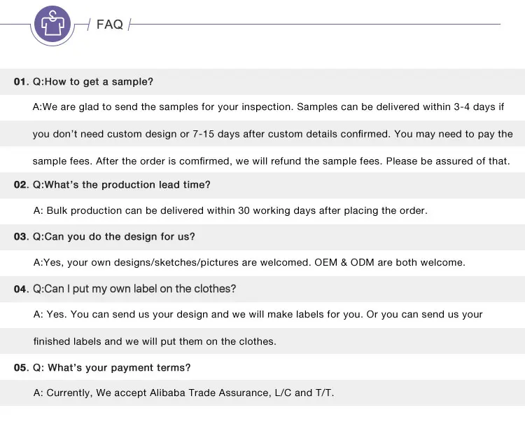Click the answer line "we will make labels for you"
525x422 pixels.
coord(258,314)
